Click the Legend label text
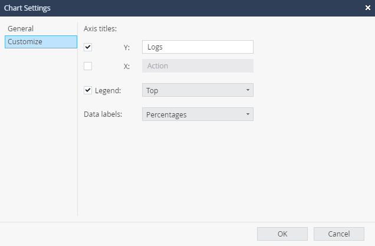Viewport: 375px width, 246px height. tap(108, 91)
